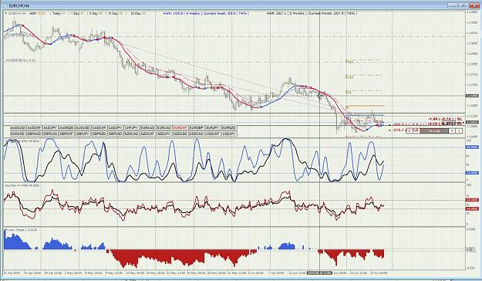Viewport: 482px width, 281px height.
Task: Load the CHFJPY pair button
Action: (132, 127)
